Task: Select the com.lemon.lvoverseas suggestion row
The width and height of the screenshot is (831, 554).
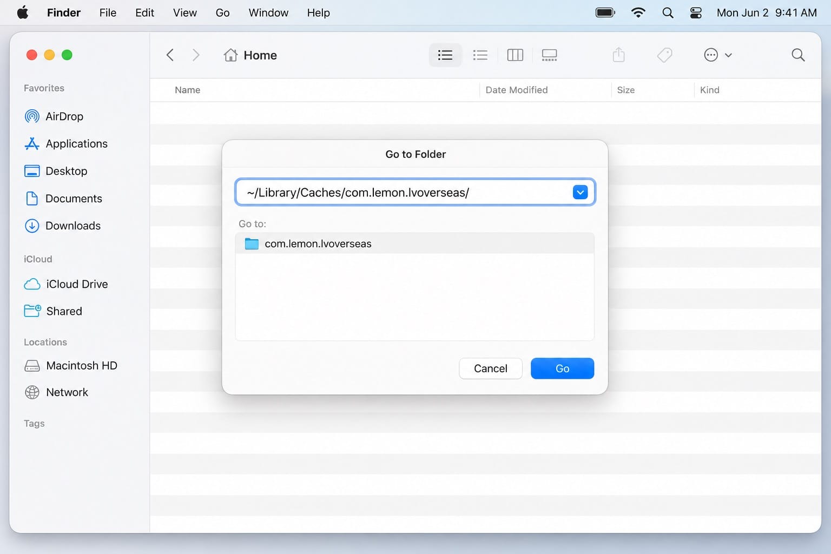Action: pos(415,243)
